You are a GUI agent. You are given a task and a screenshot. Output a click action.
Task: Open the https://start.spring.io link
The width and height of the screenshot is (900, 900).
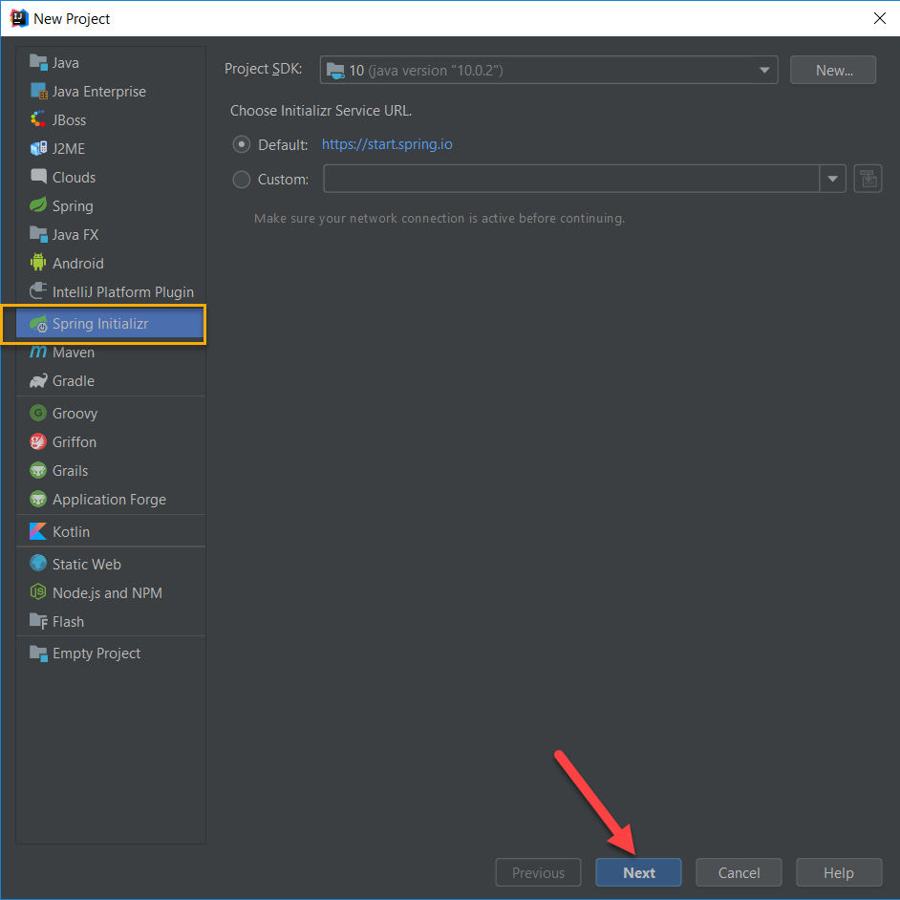pyautogui.click(x=387, y=144)
